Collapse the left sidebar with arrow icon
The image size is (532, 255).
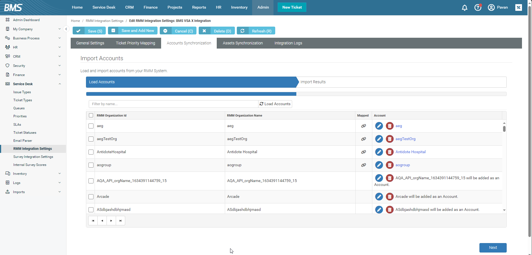[66, 29]
